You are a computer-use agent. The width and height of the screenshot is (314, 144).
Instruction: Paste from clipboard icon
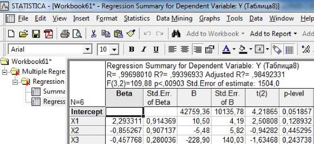[118, 34]
